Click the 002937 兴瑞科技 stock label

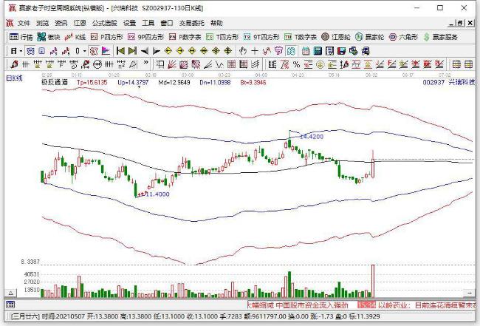449,82
